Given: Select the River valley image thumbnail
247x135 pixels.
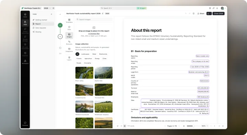Looking at the screenshot, I should (x=84, y=73).
